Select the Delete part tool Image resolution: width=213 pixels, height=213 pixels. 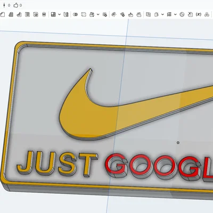click(x=105, y=14)
